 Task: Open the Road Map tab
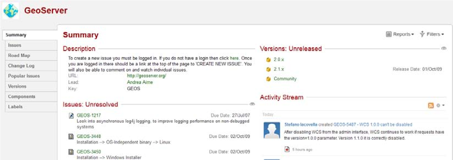point(31,55)
